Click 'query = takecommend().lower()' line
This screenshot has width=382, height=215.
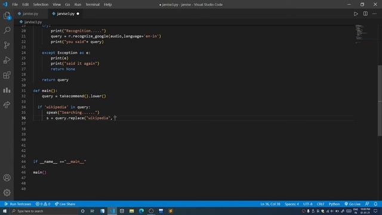tap(74, 96)
